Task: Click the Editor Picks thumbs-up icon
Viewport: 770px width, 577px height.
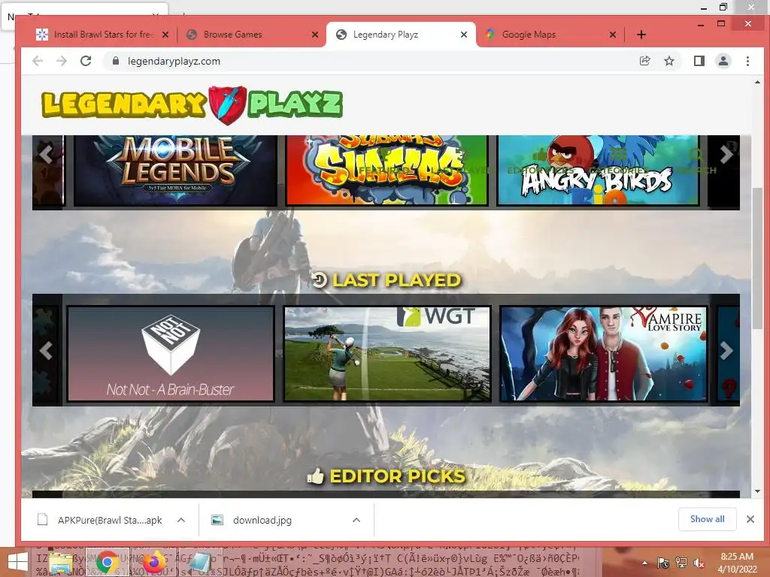Action: coord(315,476)
